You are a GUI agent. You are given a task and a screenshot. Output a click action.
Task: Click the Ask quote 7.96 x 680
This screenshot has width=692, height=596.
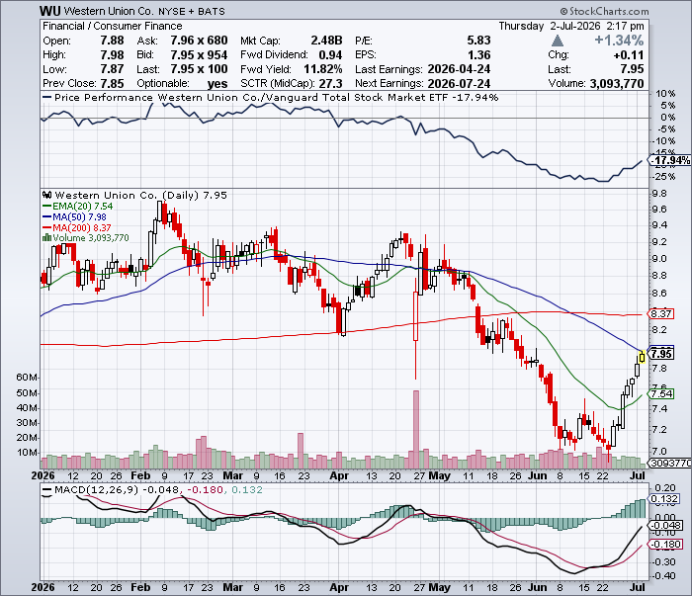pyautogui.click(x=199, y=41)
